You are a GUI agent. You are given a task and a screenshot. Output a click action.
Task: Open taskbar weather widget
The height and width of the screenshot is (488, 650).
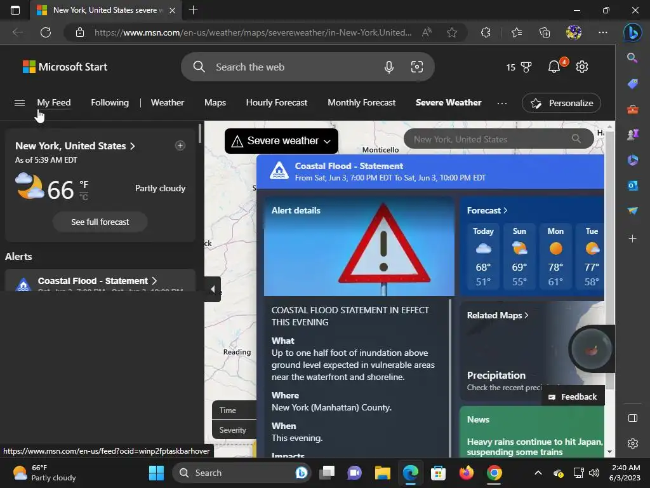coord(44,473)
